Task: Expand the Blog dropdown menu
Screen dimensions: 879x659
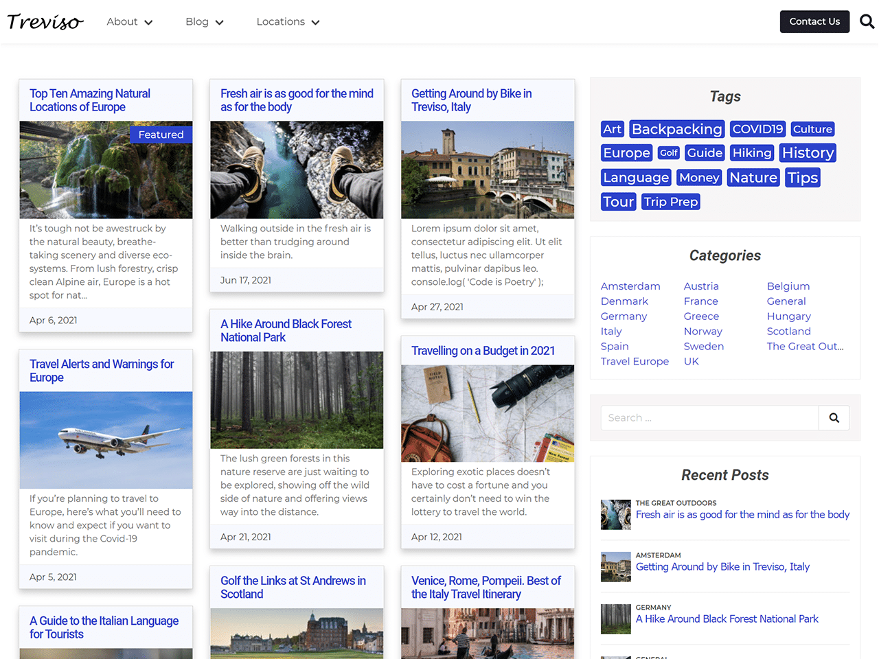Action: (x=205, y=22)
